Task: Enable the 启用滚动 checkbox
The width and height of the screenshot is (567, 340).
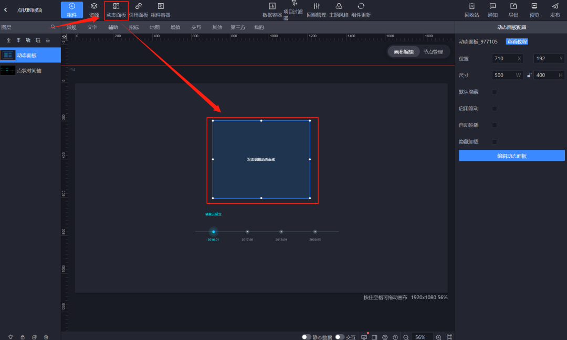Action: [495, 108]
